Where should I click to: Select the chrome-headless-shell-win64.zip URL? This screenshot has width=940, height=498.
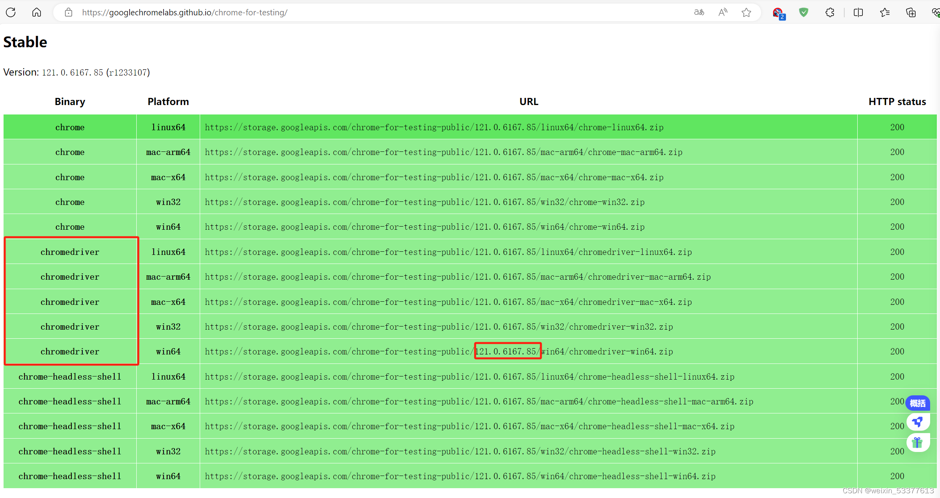(460, 476)
